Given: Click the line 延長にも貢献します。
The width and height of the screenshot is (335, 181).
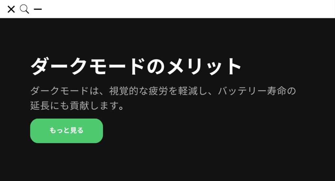Looking at the screenshot, I should pos(77,106).
